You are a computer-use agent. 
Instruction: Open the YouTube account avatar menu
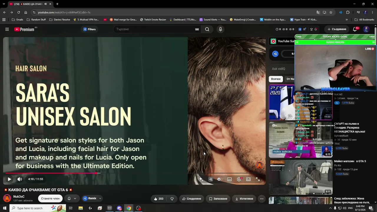click(366, 29)
